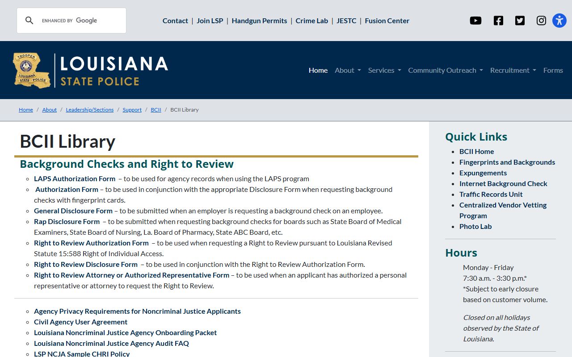Select the Monday - Friday text
This screenshot has width=572, height=357.
pyautogui.click(x=488, y=267)
